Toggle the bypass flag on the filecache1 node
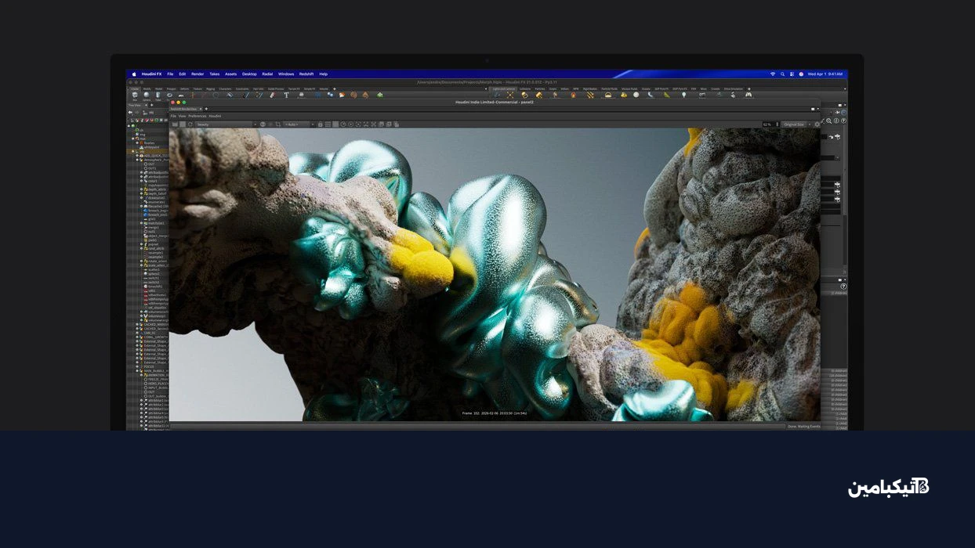975x548 pixels. coord(141,207)
